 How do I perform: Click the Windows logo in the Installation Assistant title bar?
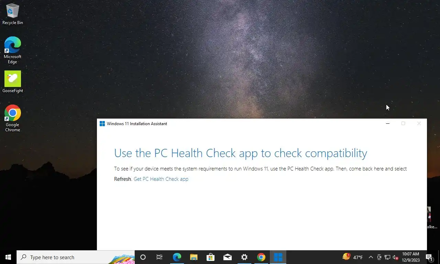102,124
